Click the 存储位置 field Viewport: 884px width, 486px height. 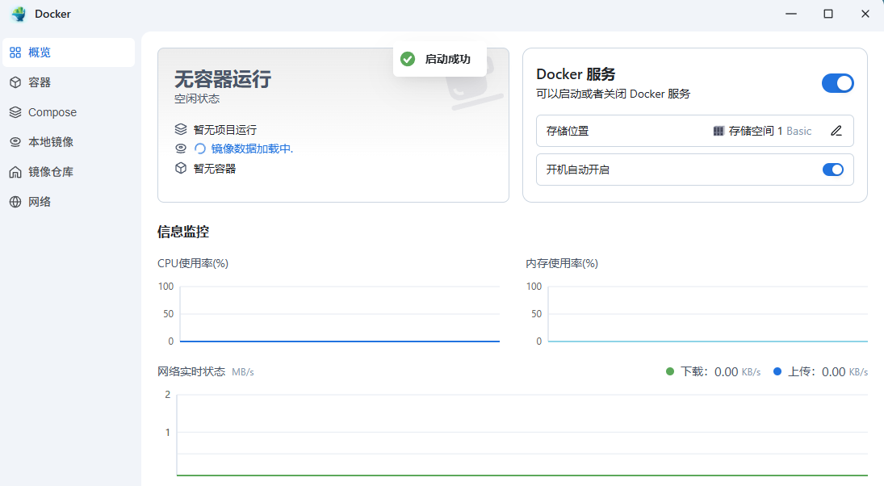565,130
